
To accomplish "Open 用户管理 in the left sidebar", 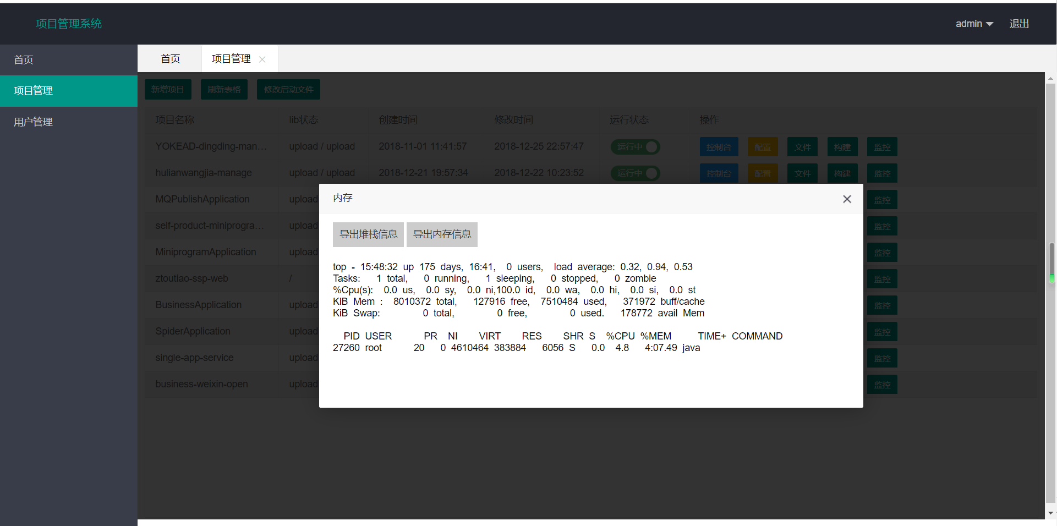I will pos(69,122).
